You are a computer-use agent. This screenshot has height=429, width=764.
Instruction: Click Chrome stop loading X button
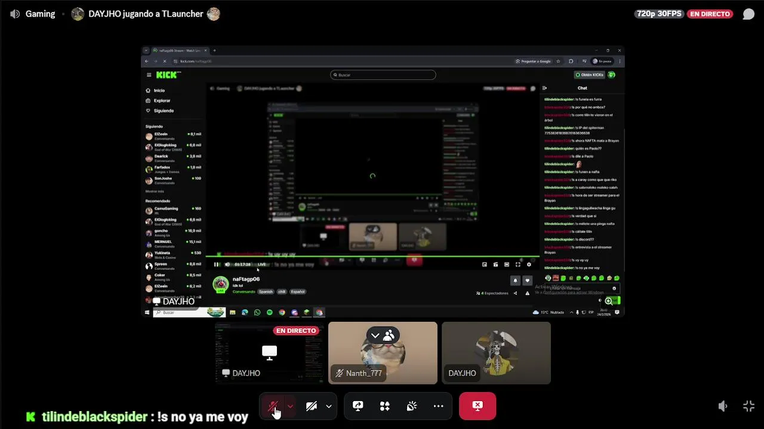pyautogui.click(x=165, y=61)
